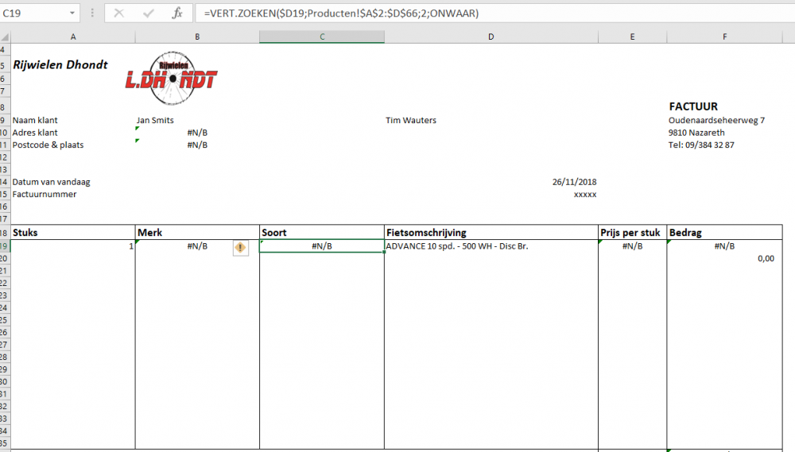The width and height of the screenshot is (795, 452).
Task: Click the Select All corner triangle
Action: (5, 37)
